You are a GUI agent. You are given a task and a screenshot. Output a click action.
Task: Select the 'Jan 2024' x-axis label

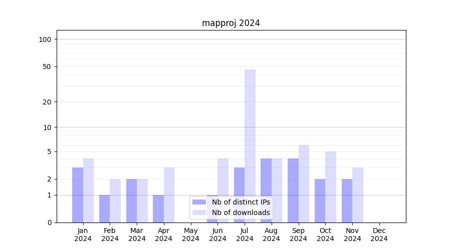83,234
